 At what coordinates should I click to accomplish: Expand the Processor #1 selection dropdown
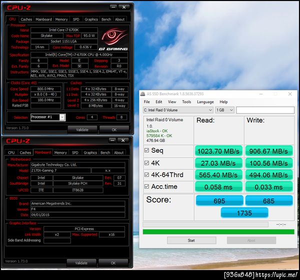[x=62, y=117]
